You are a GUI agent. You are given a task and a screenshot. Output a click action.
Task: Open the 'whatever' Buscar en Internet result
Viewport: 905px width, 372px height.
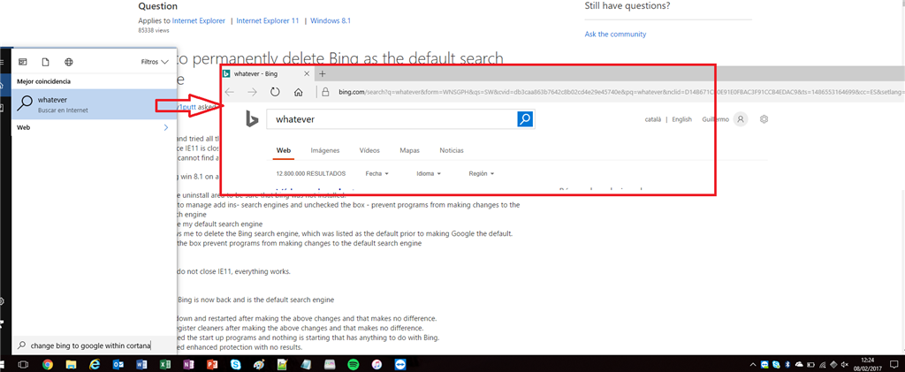tap(94, 103)
